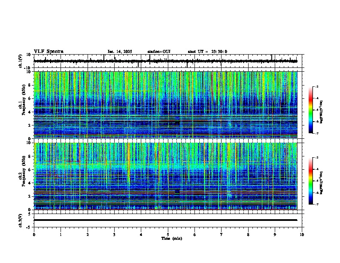
Task: Click the ch.1 spectrogram panel
Action: coord(165,105)
